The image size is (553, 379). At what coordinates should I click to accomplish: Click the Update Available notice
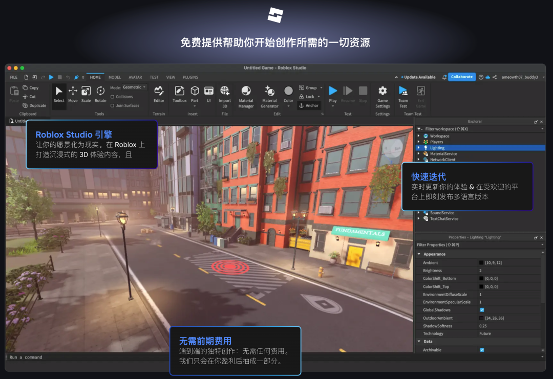pos(418,77)
